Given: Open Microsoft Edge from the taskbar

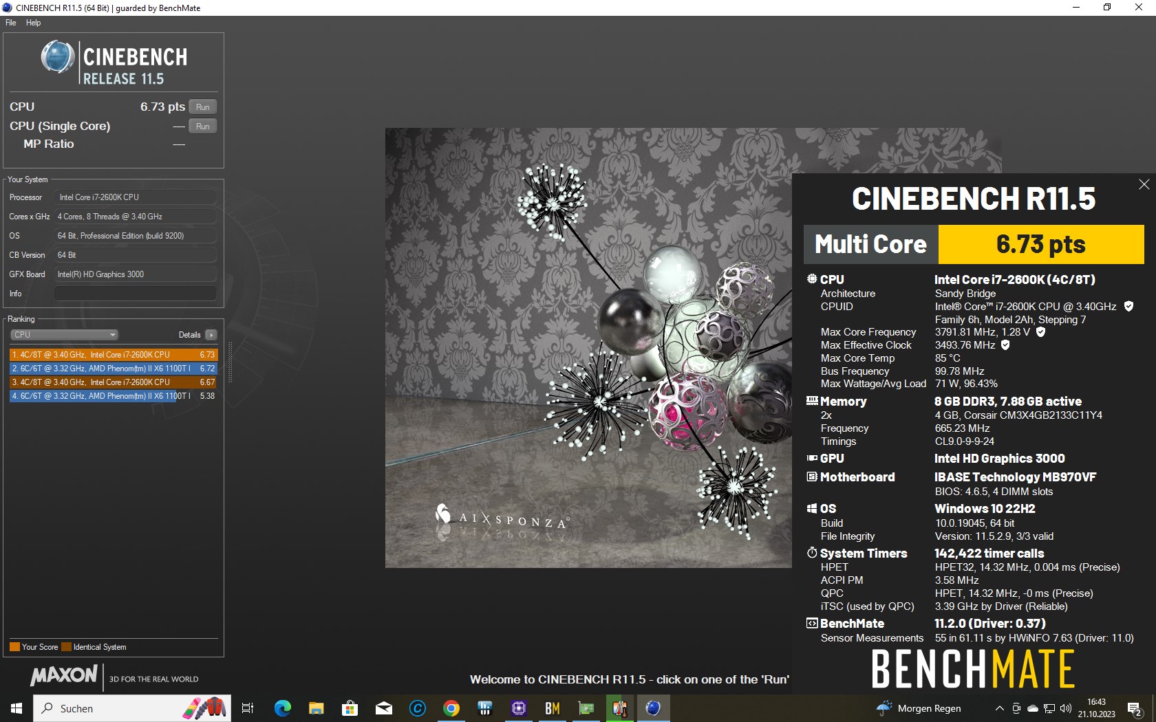Looking at the screenshot, I should coord(283,708).
